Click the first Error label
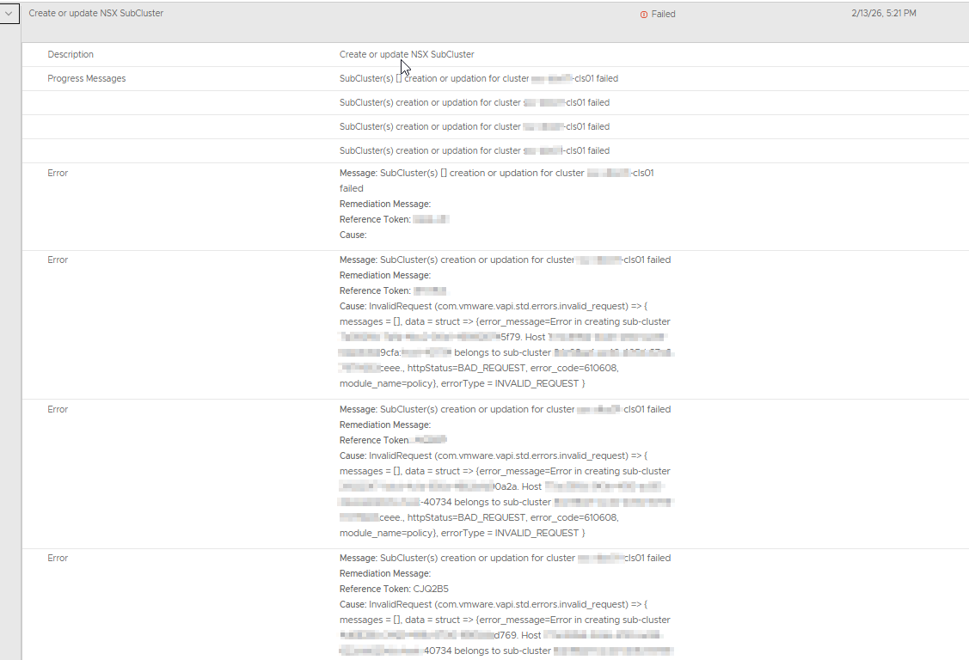The image size is (969, 660). (58, 174)
